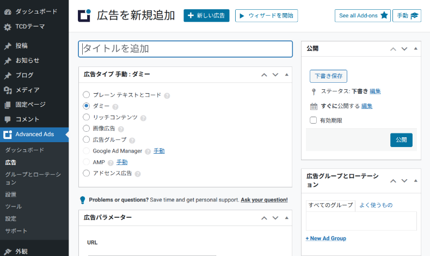Open Advanced Ads ダッシュボード submenu item
Screen dimensions: 430x256
[x=24, y=150]
